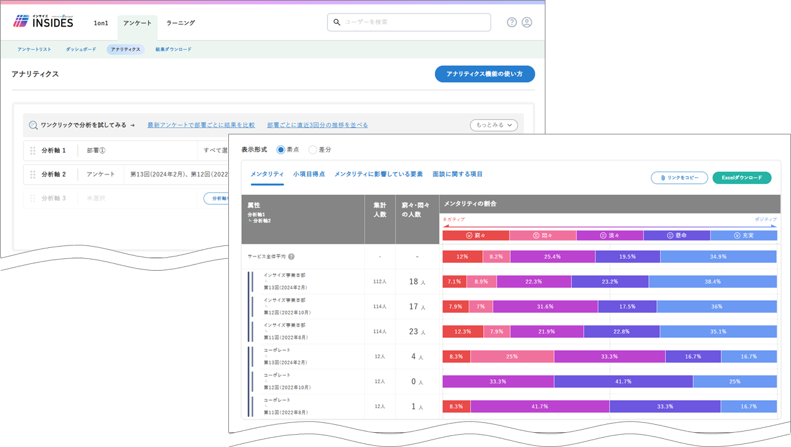Click the 4 人 count cell
Image resolution: width=791 pixels, height=447 pixels.
pos(417,356)
